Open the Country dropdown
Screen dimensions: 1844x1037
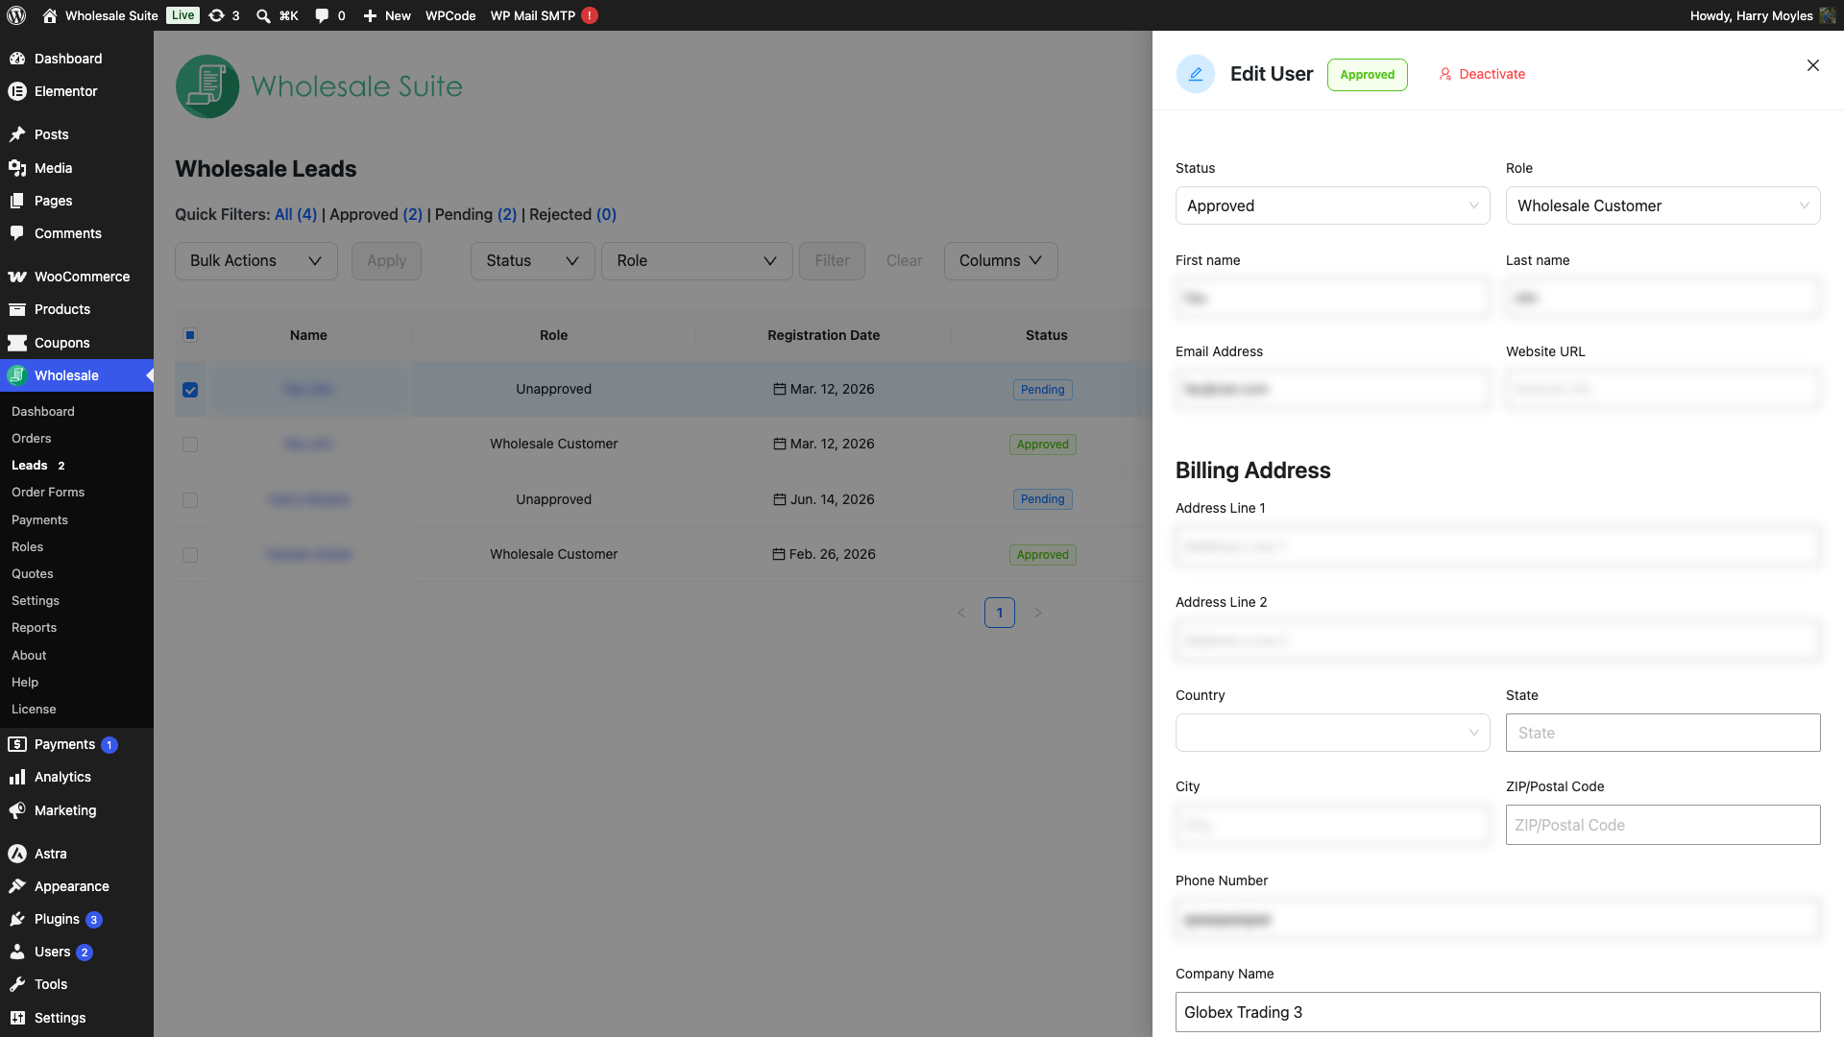click(x=1333, y=733)
